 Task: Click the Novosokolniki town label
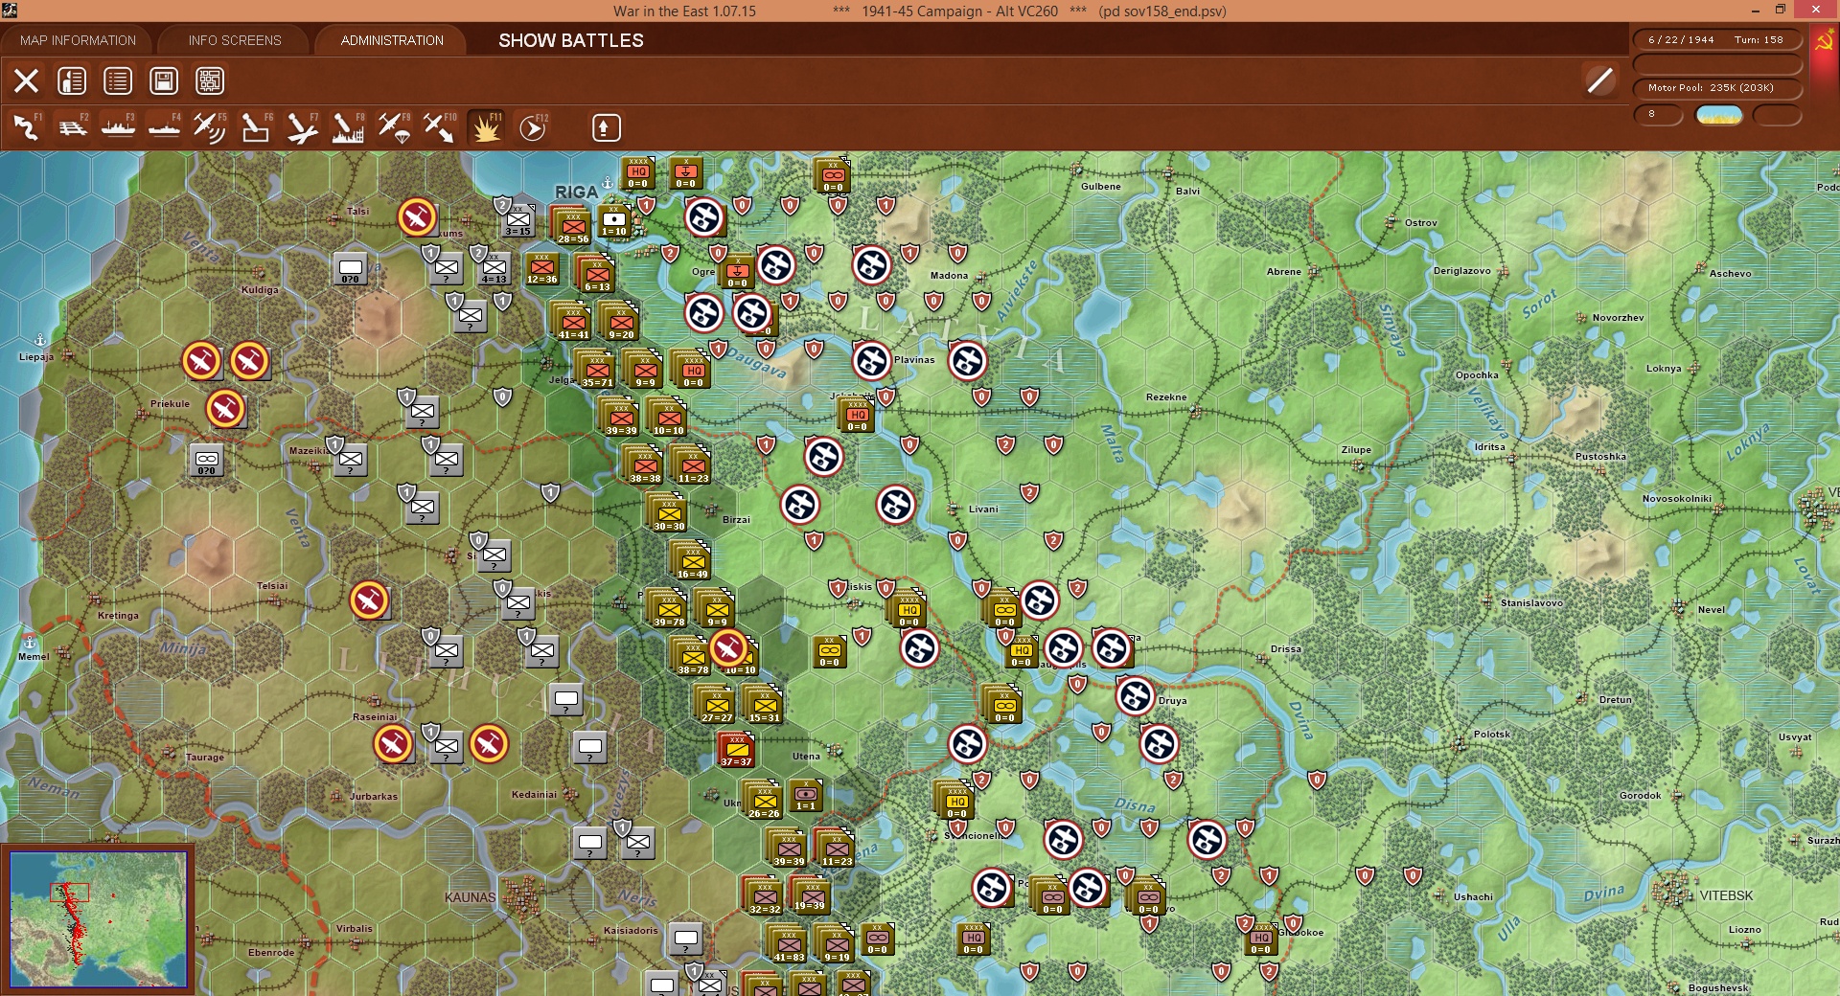pos(1677,498)
